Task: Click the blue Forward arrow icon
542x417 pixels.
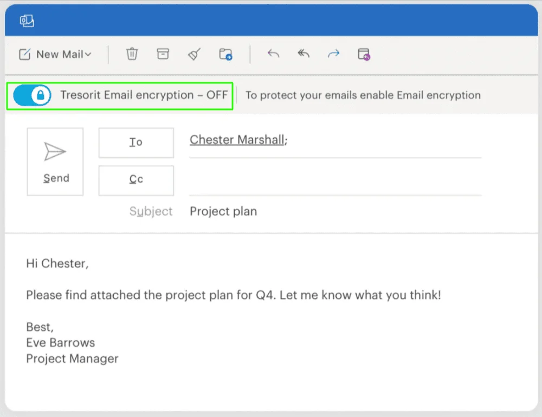Action: [333, 54]
